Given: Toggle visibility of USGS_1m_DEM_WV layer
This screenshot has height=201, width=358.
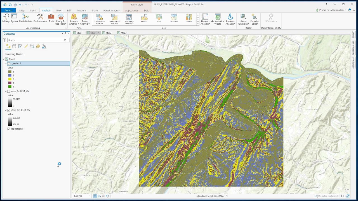Looking at the screenshot, I should 9,110.
